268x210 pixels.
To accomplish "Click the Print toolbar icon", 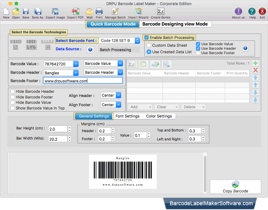I will click(x=99, y=12).
